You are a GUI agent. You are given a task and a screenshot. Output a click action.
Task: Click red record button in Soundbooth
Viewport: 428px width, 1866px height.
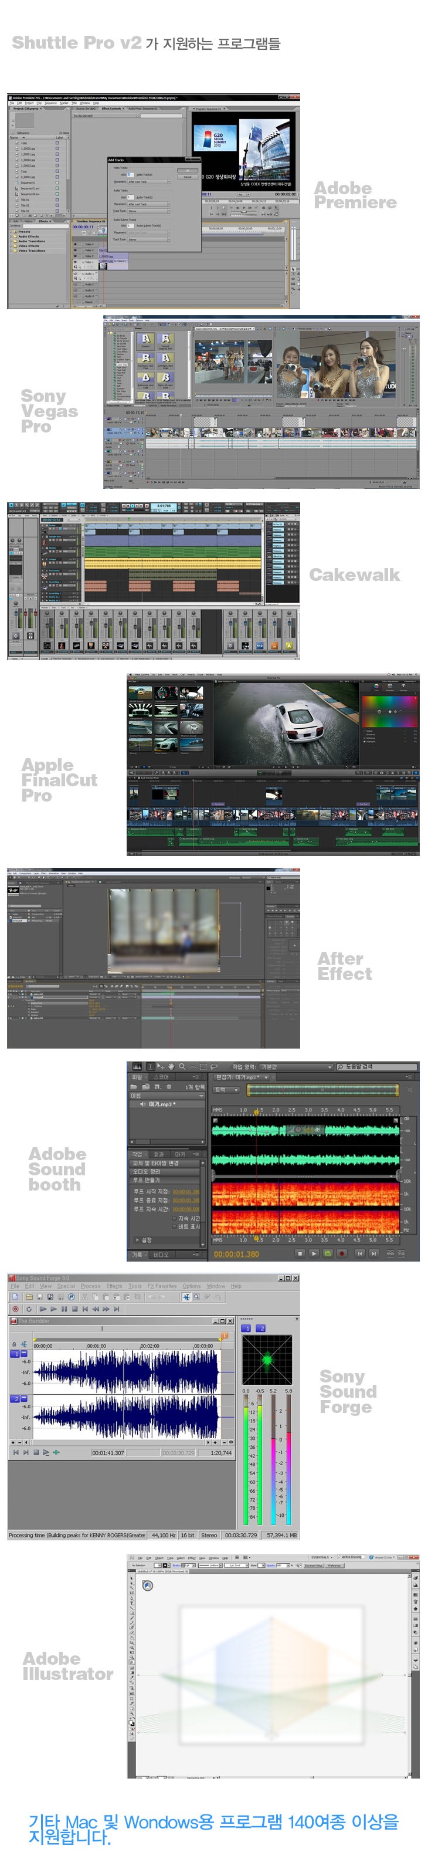pos(342,1253)
